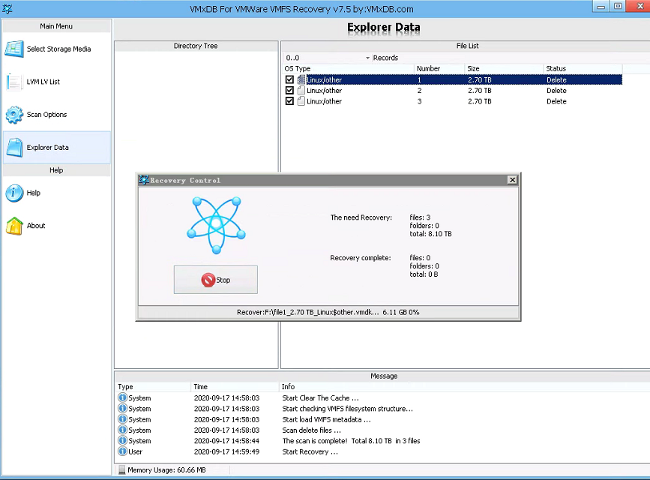Click file icon of Linux/other row 1
The image size is (650, 480).
(301, 79)
